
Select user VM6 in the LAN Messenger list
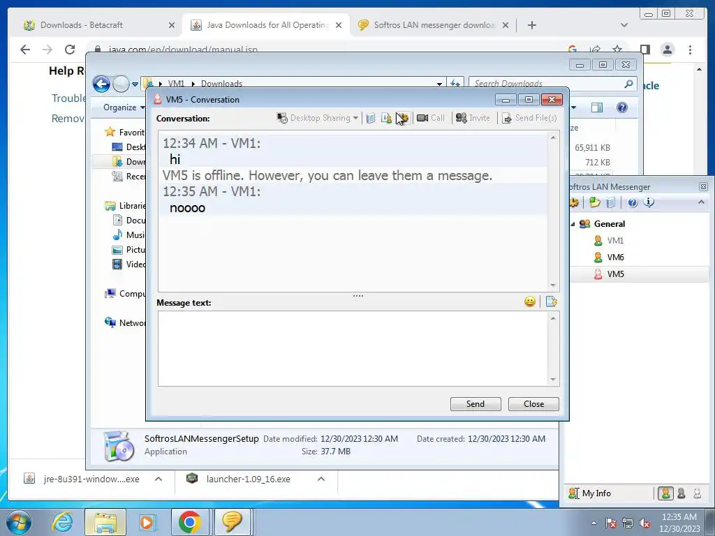point(615,257)
